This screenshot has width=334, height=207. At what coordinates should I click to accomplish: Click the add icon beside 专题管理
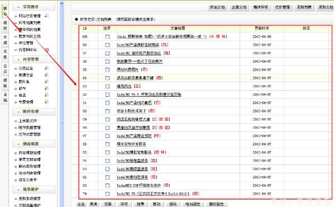pos(46,102)
